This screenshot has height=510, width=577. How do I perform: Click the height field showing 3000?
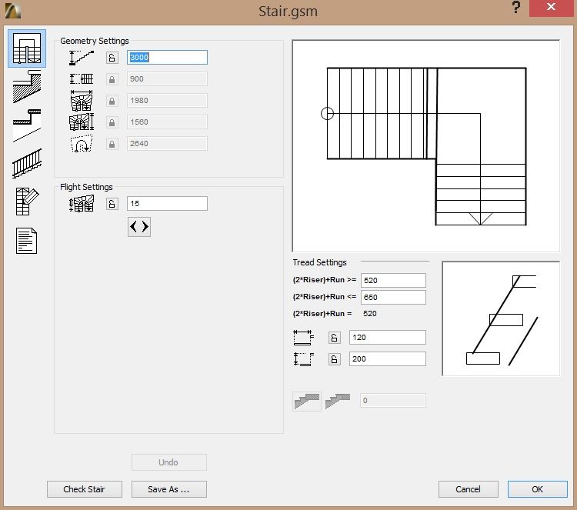(x=167, y=58)
